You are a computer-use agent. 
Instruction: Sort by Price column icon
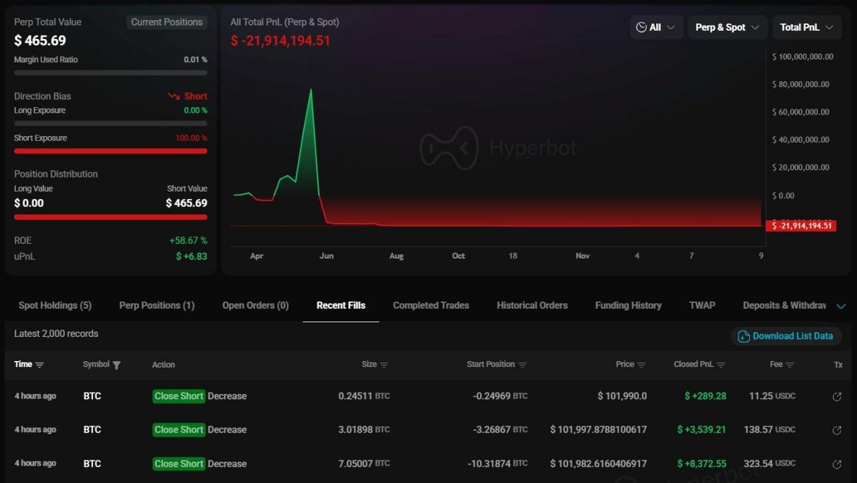(641, 365)
